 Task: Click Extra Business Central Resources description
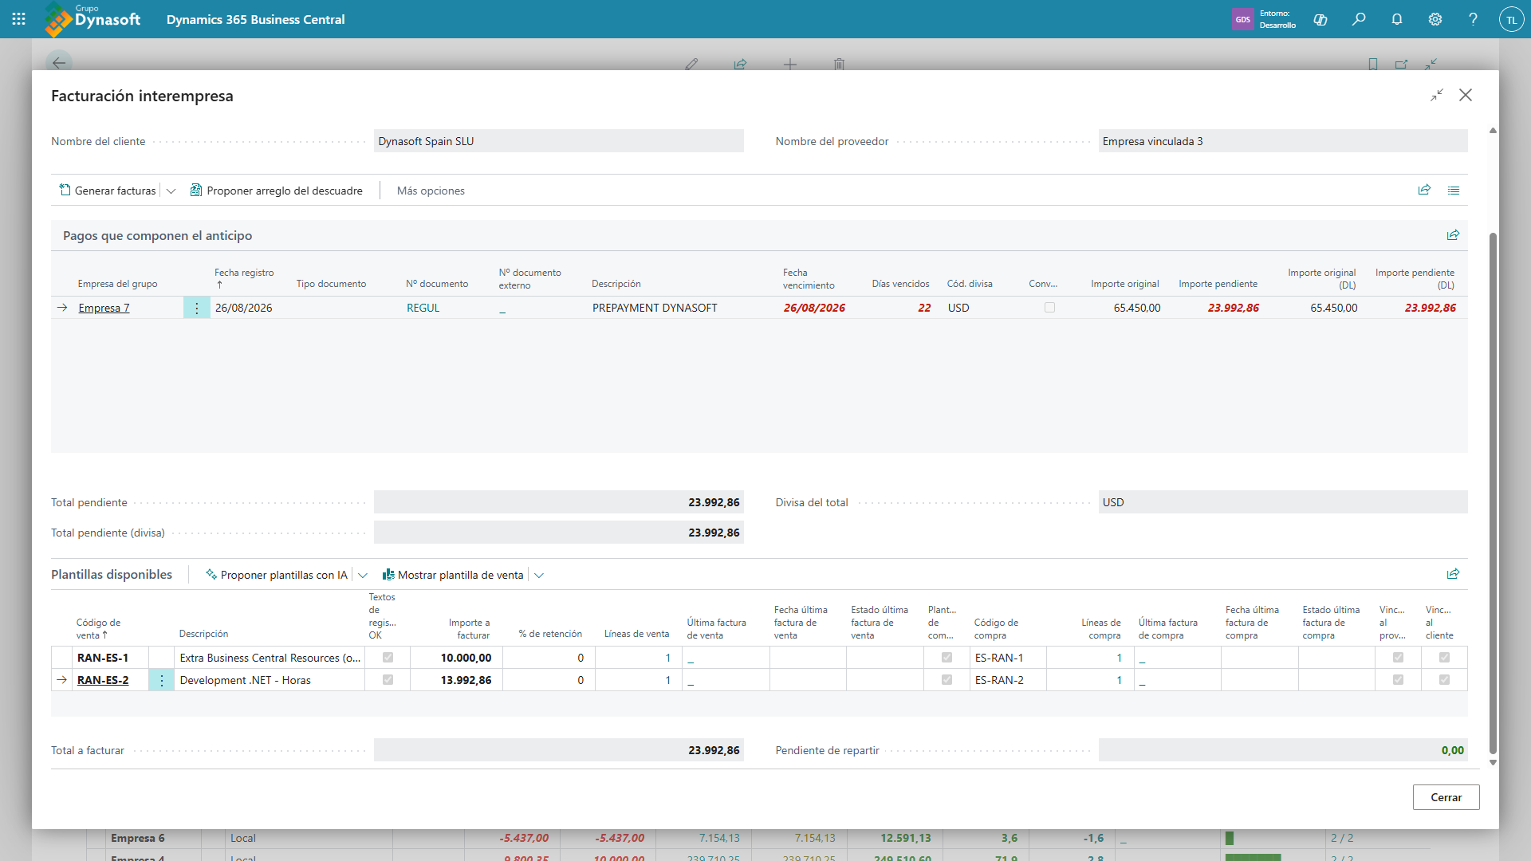[x=270, y=658]
